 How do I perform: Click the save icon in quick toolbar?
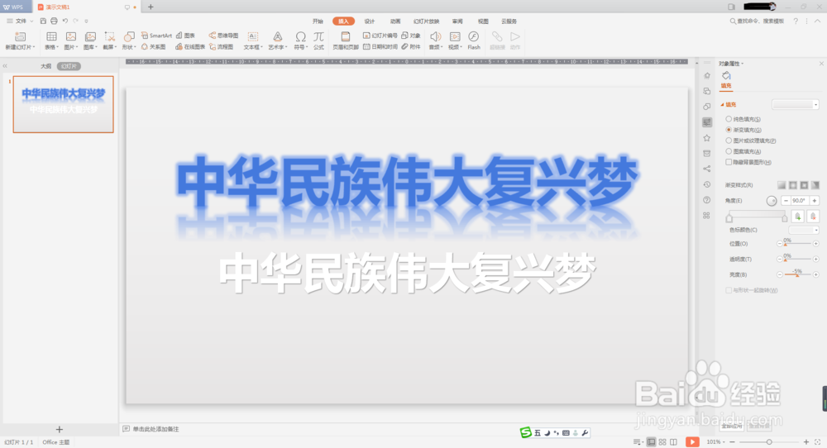43,21
